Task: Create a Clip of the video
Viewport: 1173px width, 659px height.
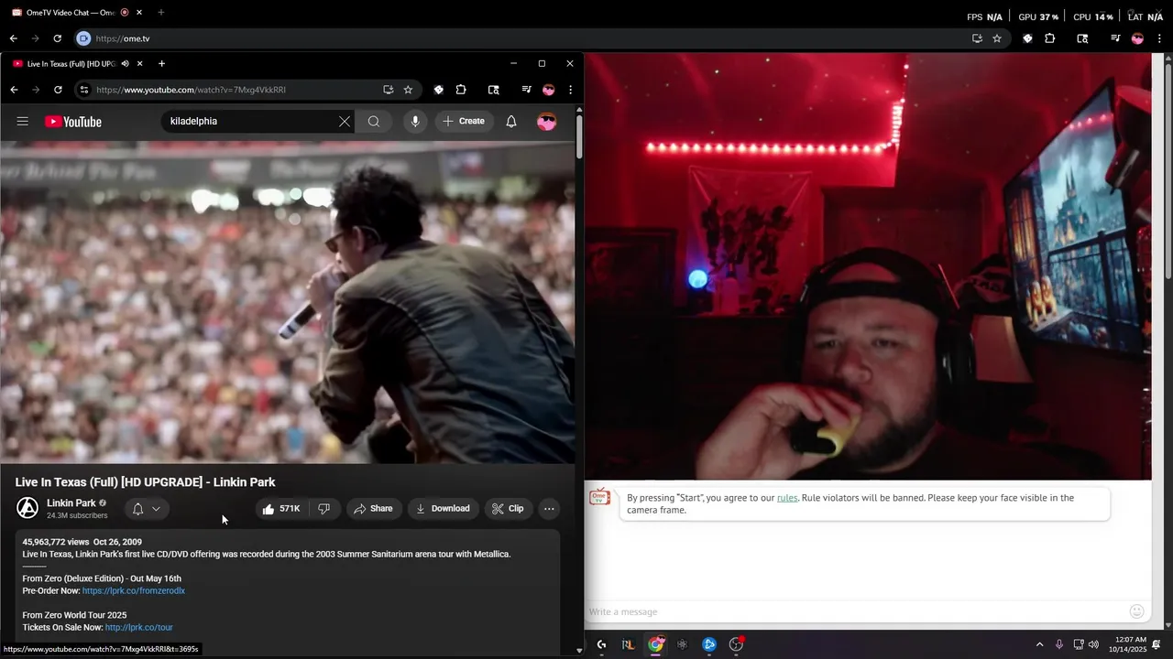Action: click(508, 509)
